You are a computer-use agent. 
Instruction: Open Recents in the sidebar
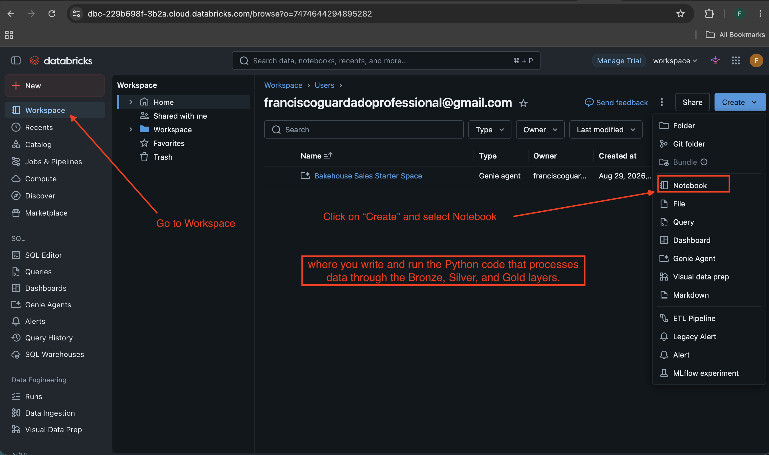55,127
